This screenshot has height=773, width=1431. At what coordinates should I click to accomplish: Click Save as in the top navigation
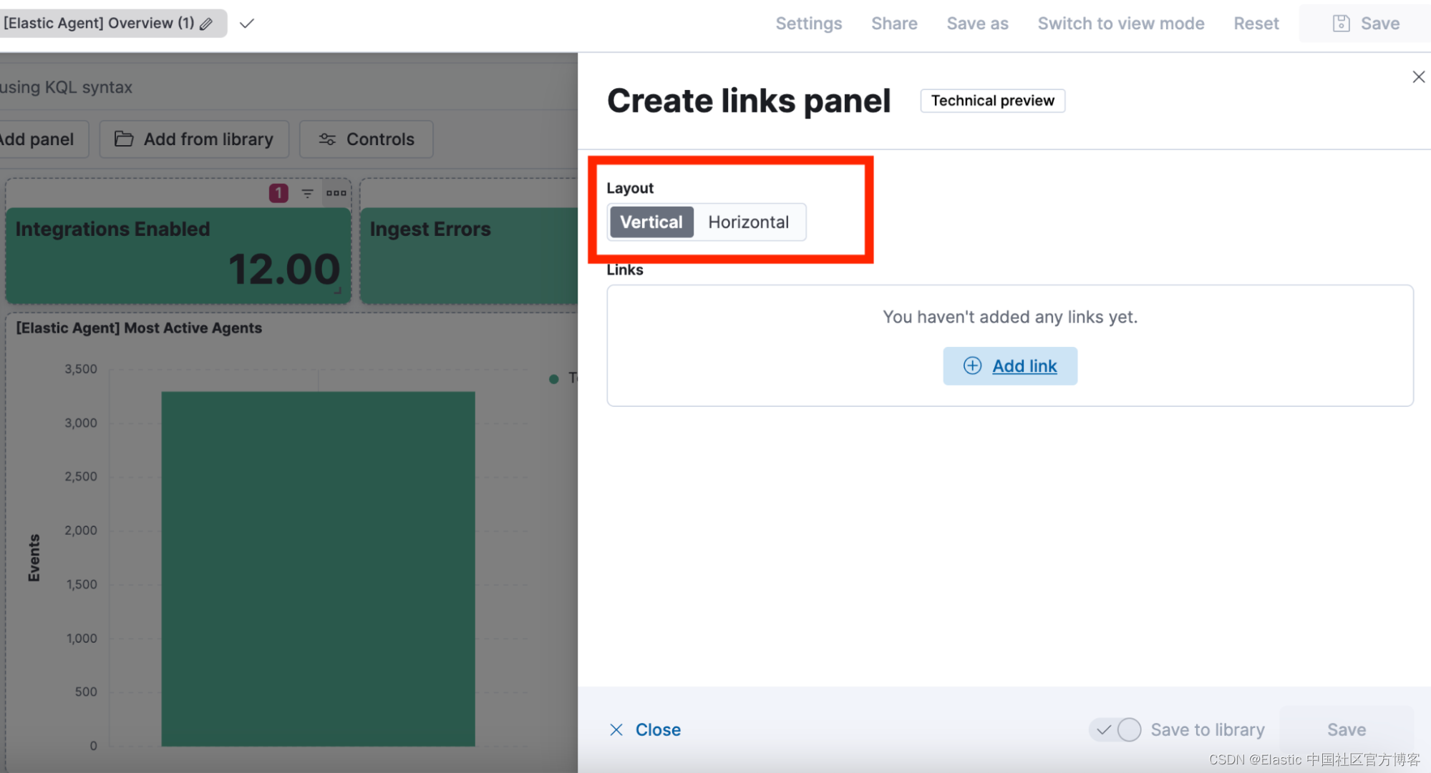(x=977, y=24)
